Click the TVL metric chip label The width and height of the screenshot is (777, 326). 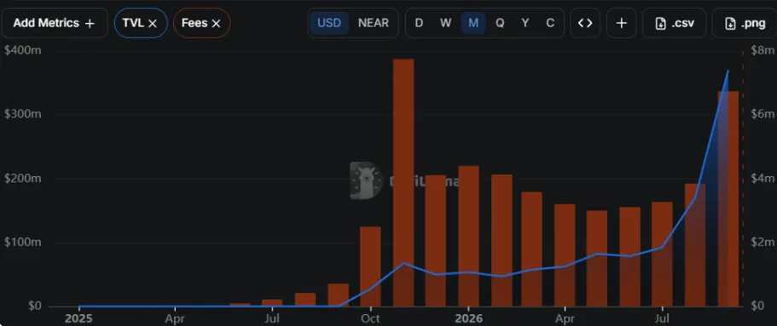coord(133,23)
